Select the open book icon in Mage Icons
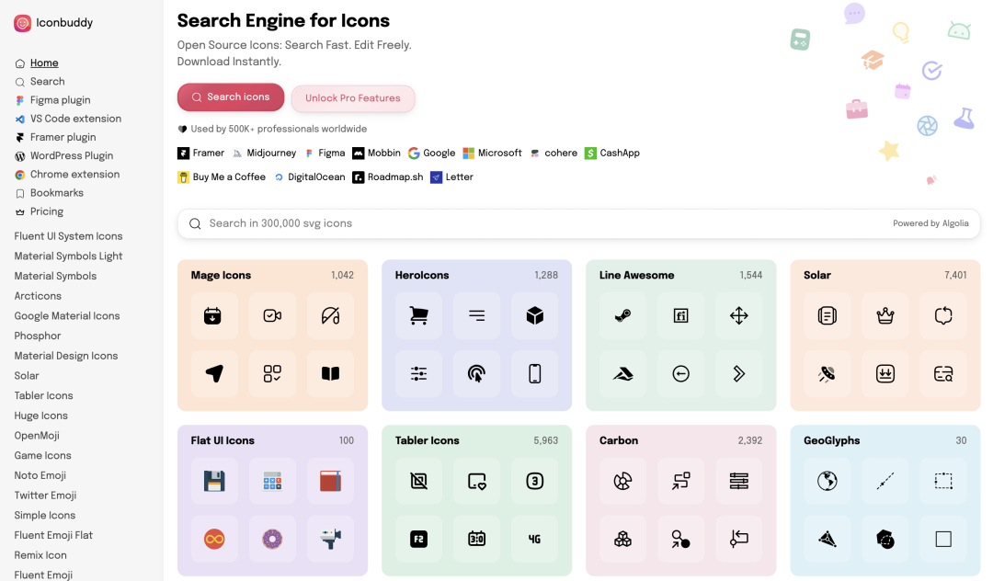 [331, 373]
